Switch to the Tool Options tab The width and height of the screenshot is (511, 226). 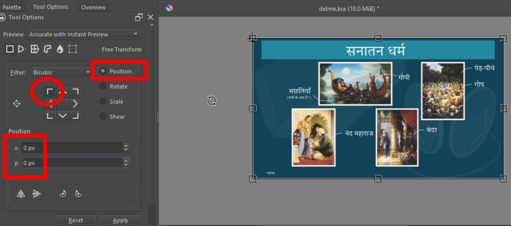[51, 7]
